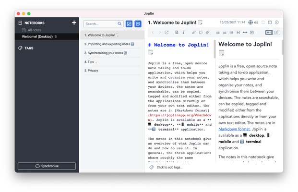Open note in external editor icon
The height and width of the screenshot is (192, 298).
click(167, 33)
